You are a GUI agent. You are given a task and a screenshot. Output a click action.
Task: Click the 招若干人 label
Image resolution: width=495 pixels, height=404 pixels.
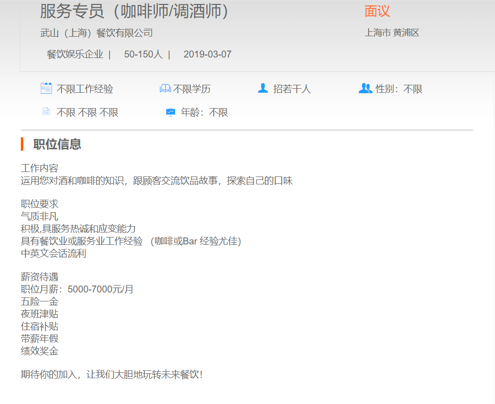(x=292, y=89)
